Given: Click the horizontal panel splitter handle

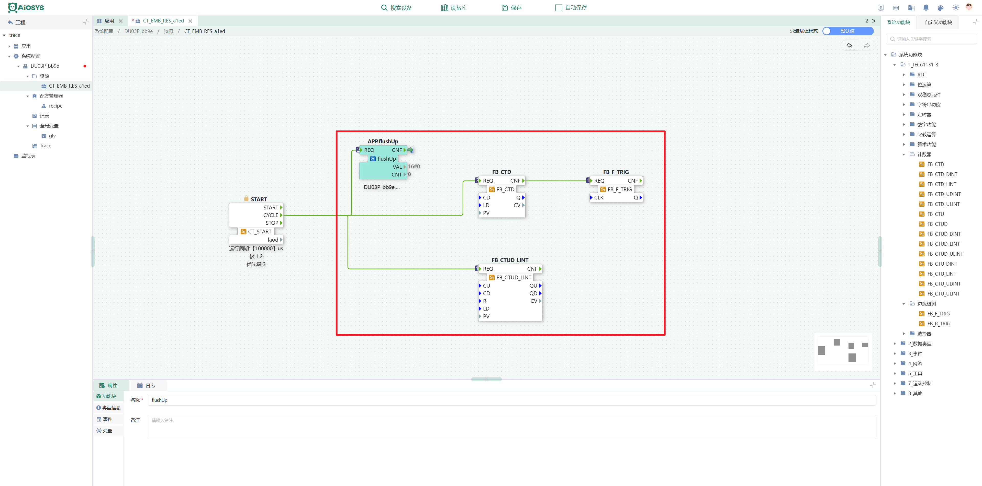Looking at the screenshot, I should click(486, 379).
